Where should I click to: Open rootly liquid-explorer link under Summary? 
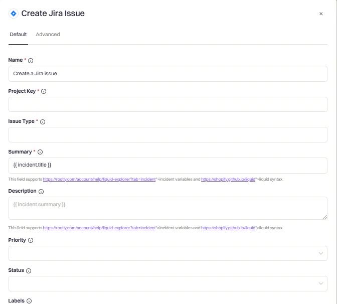click(99, 179)
